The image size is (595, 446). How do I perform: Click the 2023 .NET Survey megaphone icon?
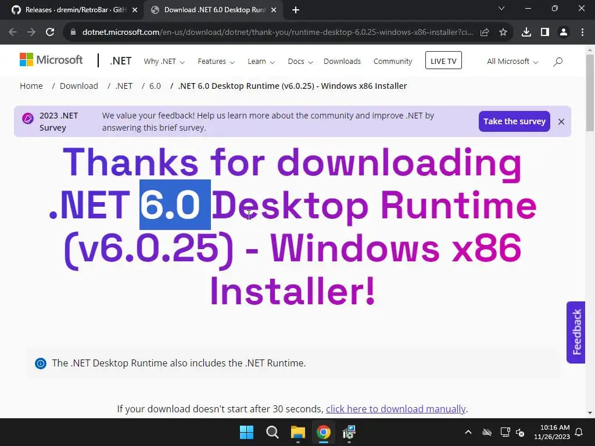[x=28, y=118]
